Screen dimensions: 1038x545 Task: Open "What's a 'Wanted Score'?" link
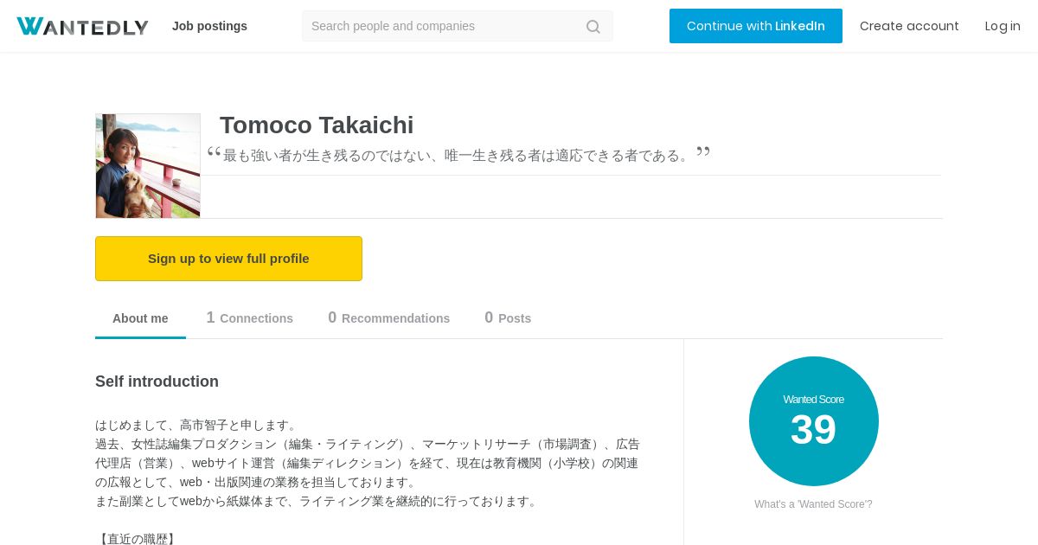pos(813,504)
